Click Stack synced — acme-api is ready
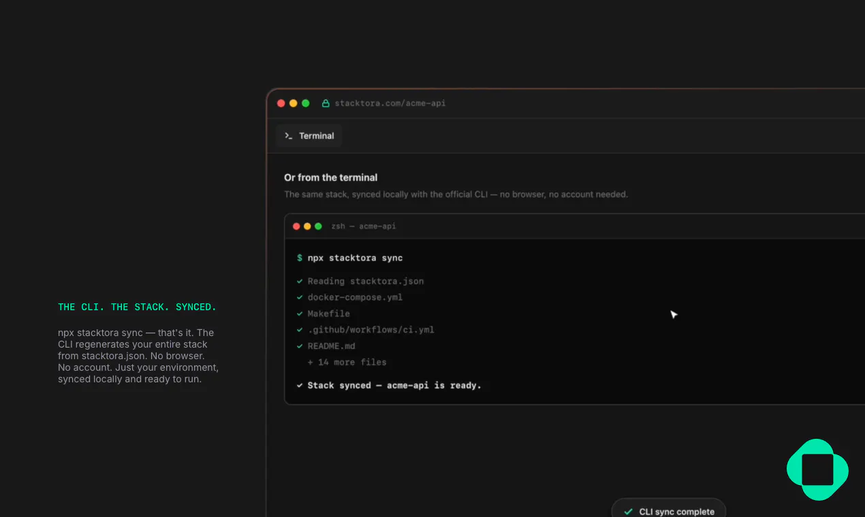This screenshot has height=517, width=865. 394,386
